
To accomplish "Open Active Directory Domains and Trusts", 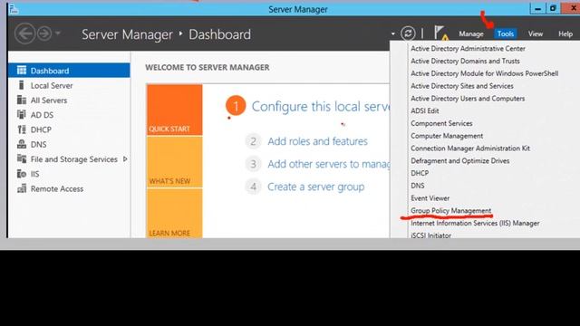I will click(x=465, y=61).
